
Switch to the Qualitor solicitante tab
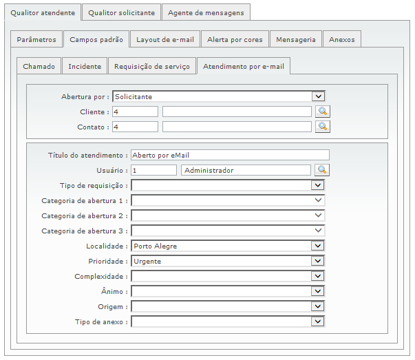[122, 12]
